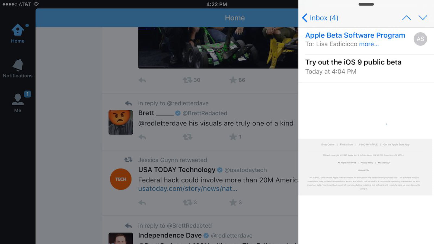The image size is (434, 244).
Task: Open the @BrettRedacted handle
Action: point(205,113)
